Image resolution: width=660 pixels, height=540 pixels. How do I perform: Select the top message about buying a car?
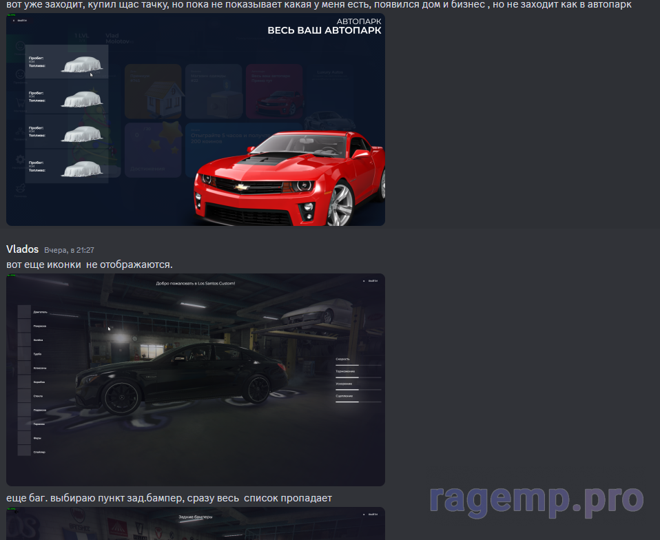[x=319, y=5]
